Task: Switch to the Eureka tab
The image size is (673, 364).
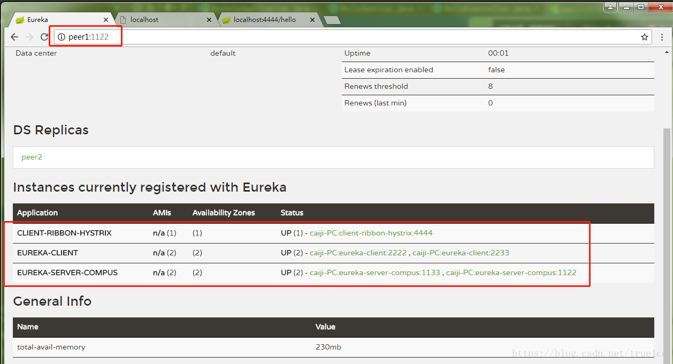Action: tap(60, 20)
